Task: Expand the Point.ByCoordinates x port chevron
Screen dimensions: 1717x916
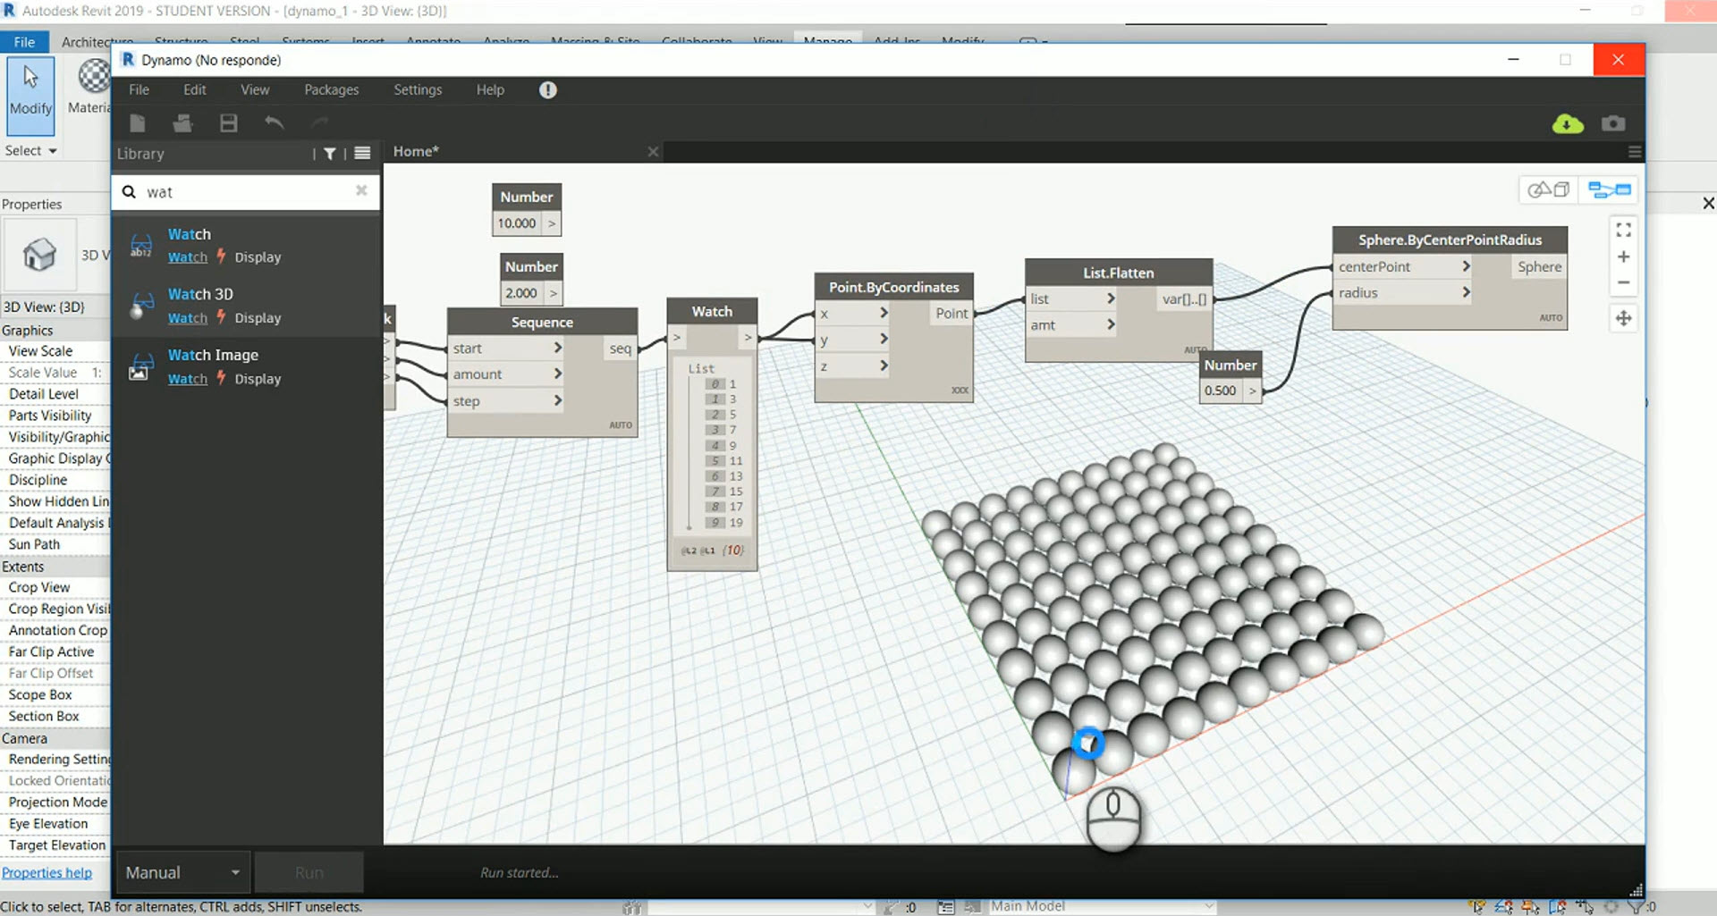Action: coord(884,313)
